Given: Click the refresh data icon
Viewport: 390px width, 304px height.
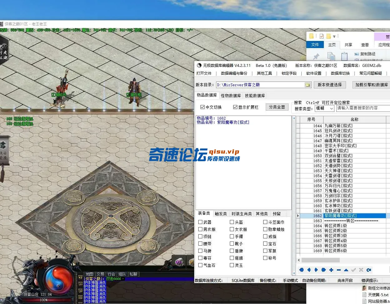Looking at the screenshot, I should 369,270.
